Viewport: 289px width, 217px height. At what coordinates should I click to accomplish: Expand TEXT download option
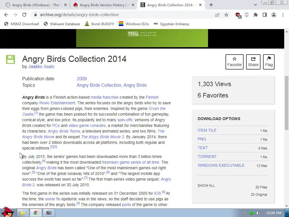[203, 148]
